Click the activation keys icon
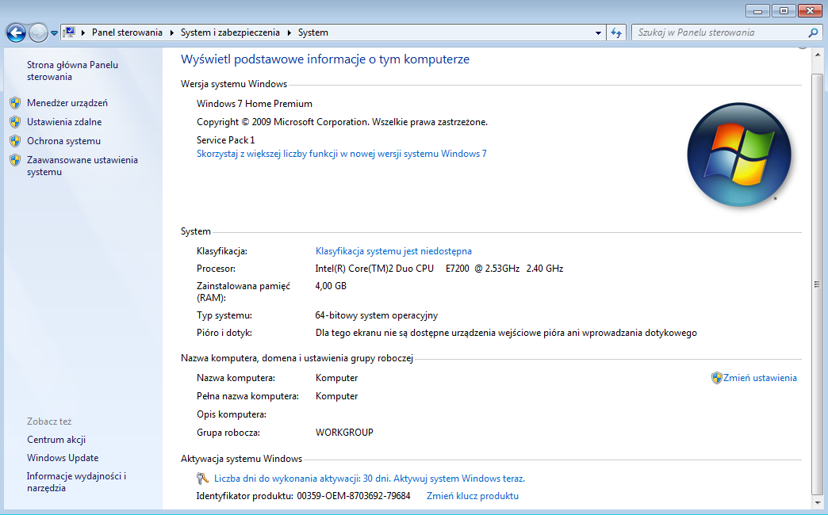The image size is (828, 515). click(202, 479)
